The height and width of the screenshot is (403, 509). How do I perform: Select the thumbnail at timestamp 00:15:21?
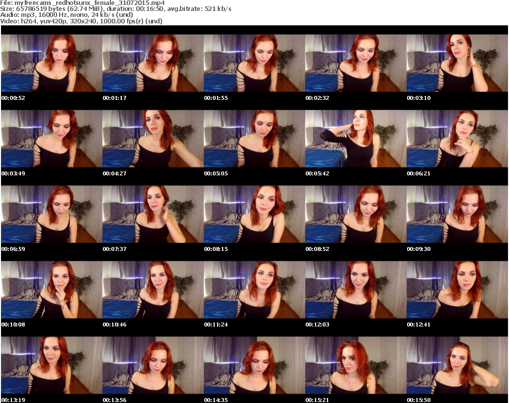click(355, 365)
